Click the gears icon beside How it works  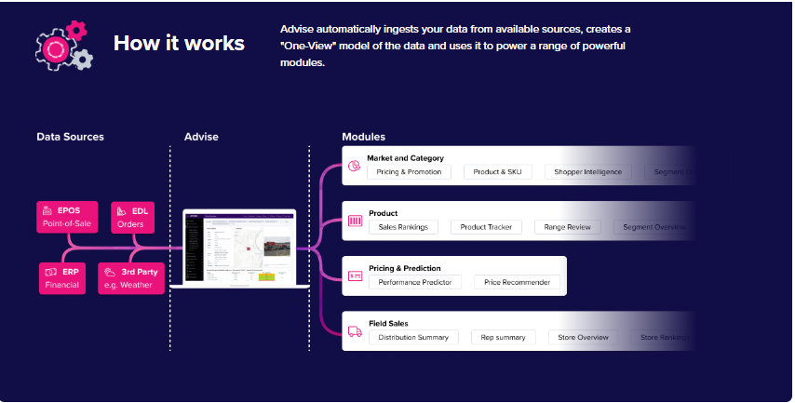pos(64,45)
